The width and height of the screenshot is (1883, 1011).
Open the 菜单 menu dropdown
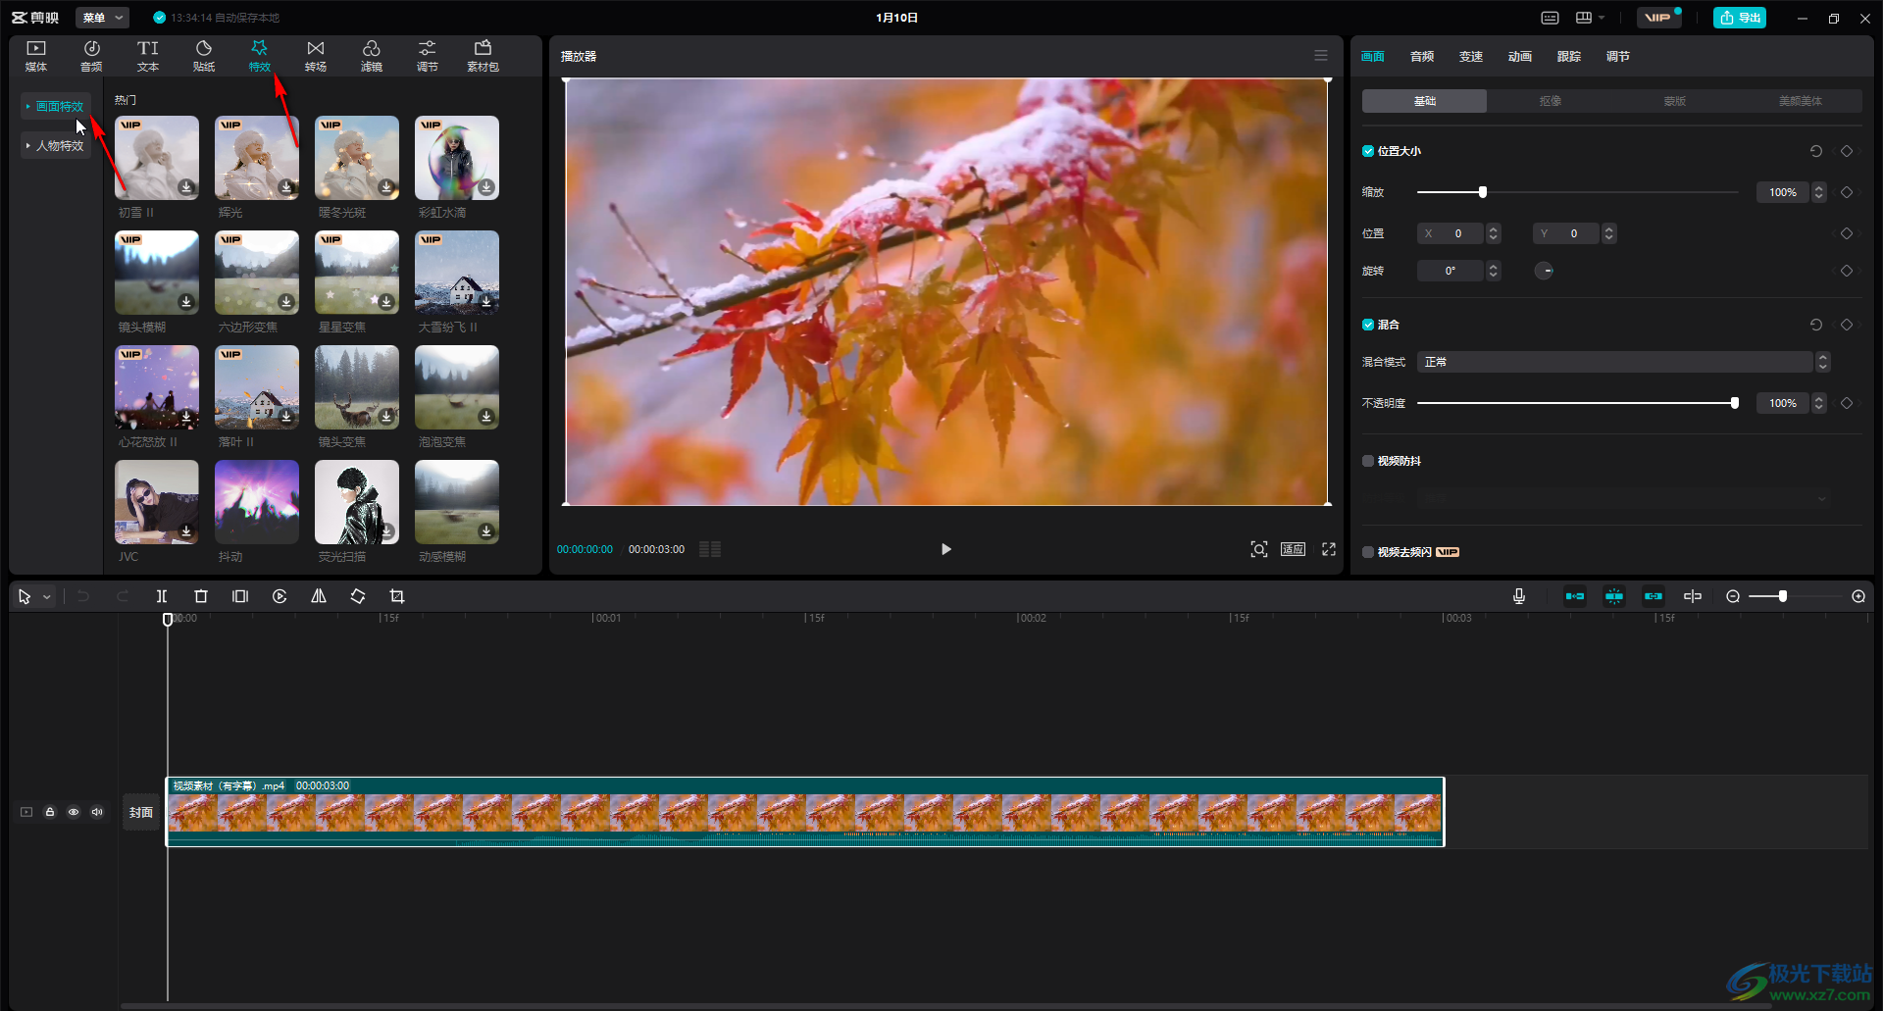click(x=102, y=18)
